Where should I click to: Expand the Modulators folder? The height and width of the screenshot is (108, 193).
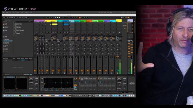pyautogui.click(x=14, y=29)
